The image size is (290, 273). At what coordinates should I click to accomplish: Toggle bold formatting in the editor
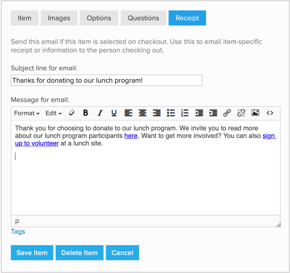click(x=86, y=113)
